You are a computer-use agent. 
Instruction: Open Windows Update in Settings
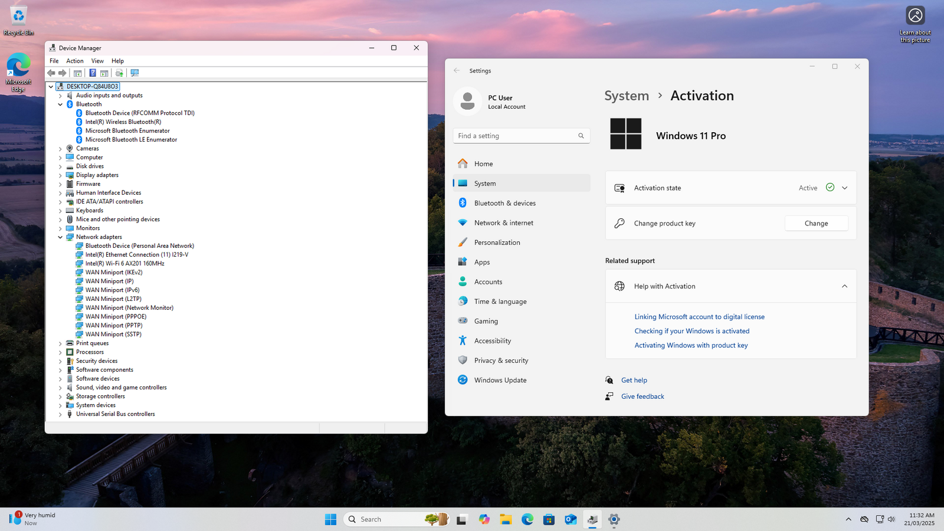coord(522,380)
